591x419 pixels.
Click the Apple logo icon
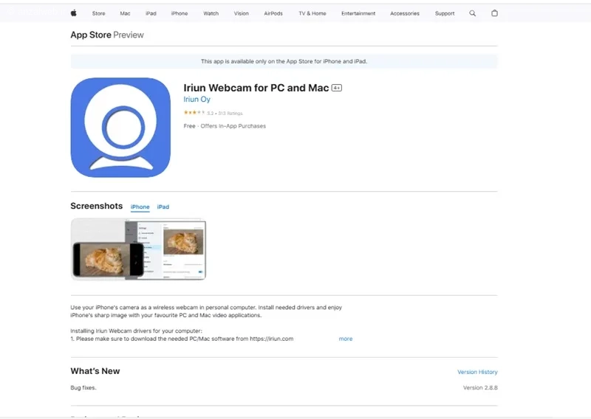tap(74, 13)
